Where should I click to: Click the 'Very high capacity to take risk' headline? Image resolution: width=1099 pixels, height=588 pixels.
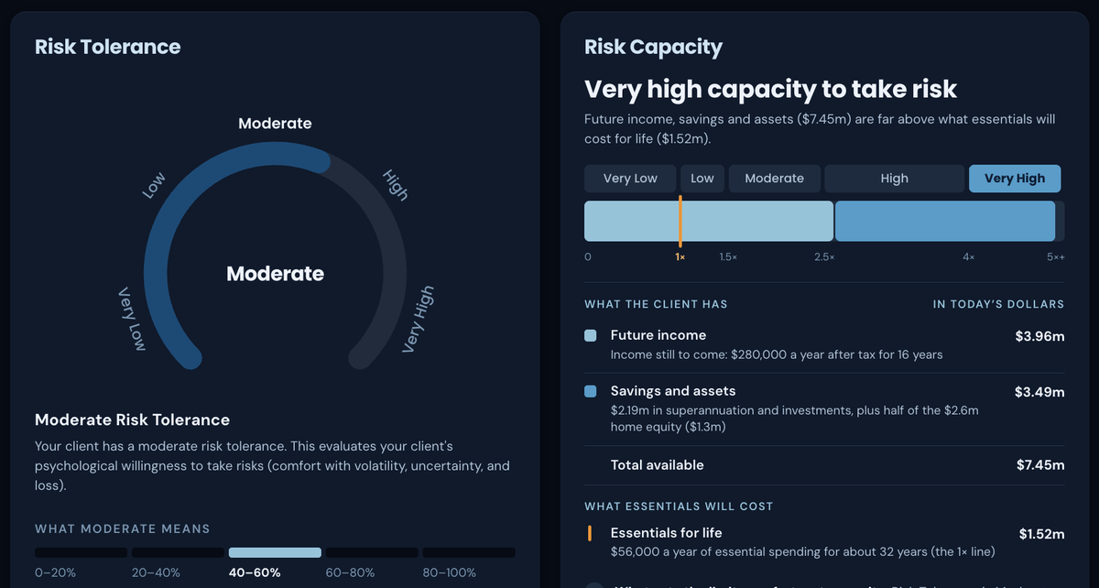[x=771, y=89]
